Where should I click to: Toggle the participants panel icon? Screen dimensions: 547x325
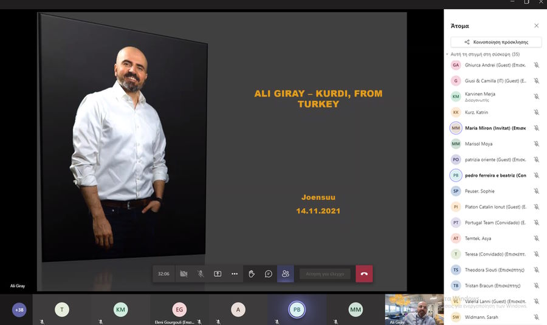point(286,274)
